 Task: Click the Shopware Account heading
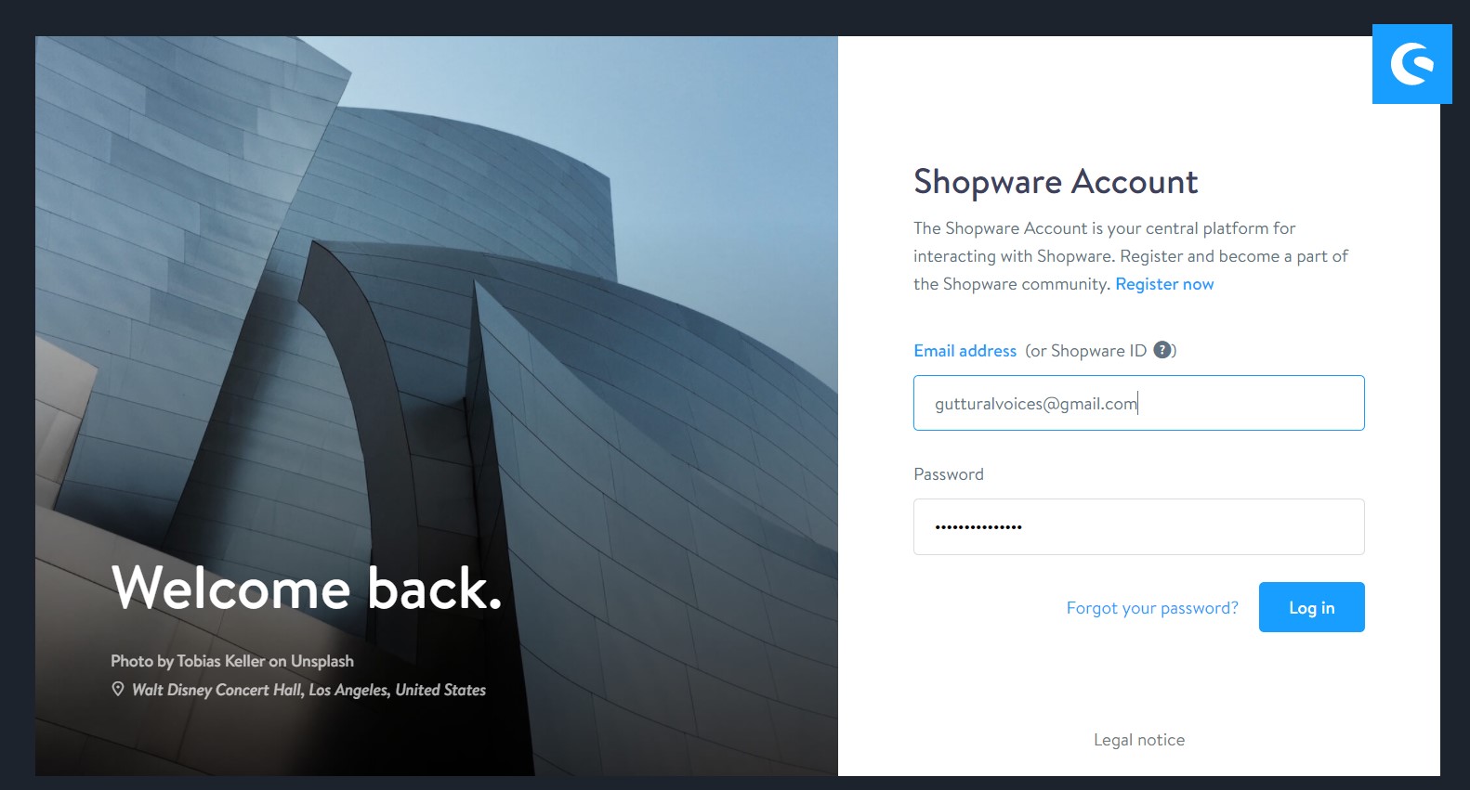1056,182
